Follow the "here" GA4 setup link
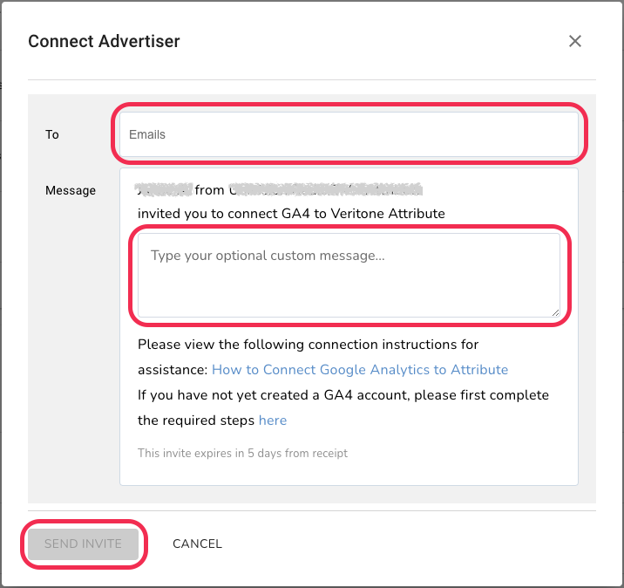Screen dimensions: 624x588 tap(272, 420)
